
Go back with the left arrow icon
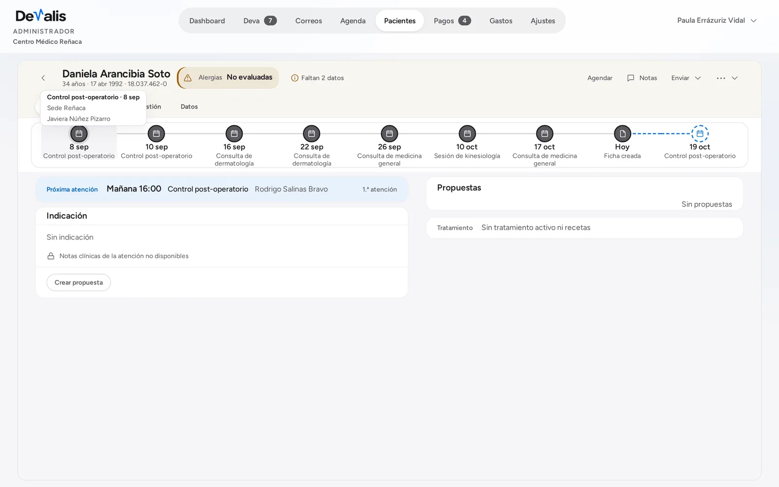[x=43, y=78]
